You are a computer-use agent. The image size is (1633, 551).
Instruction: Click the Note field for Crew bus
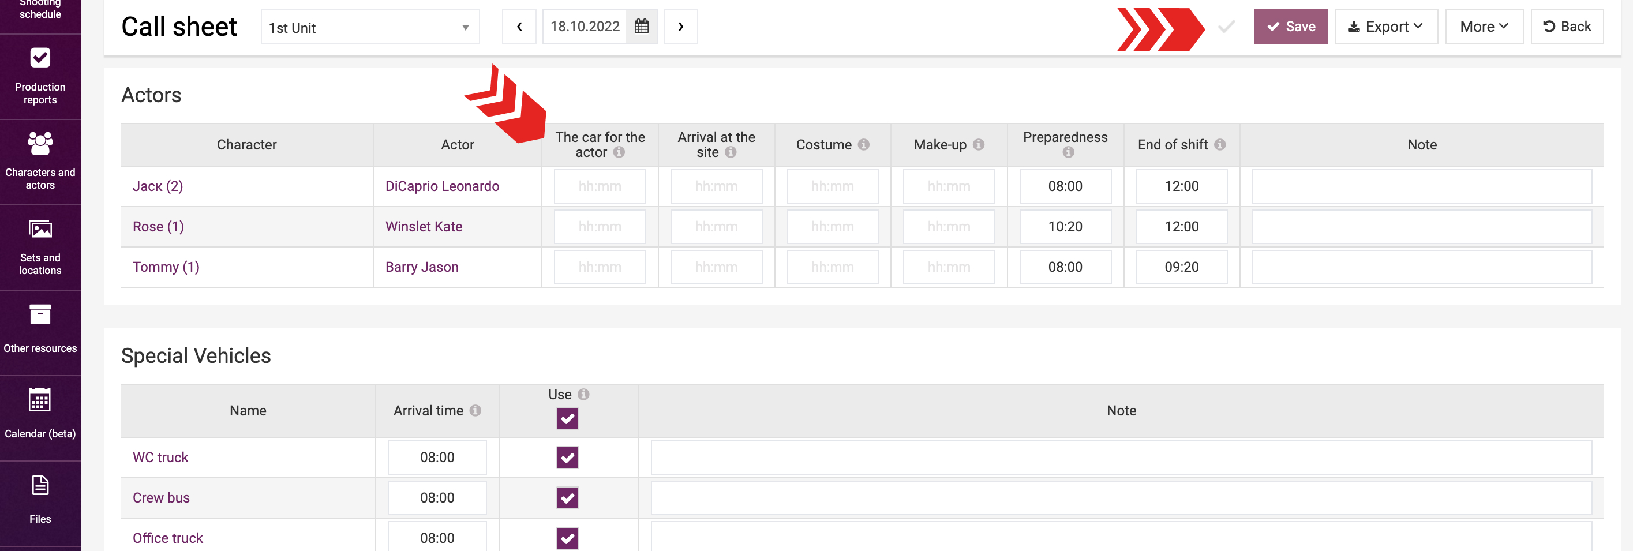pos(1121,498)
